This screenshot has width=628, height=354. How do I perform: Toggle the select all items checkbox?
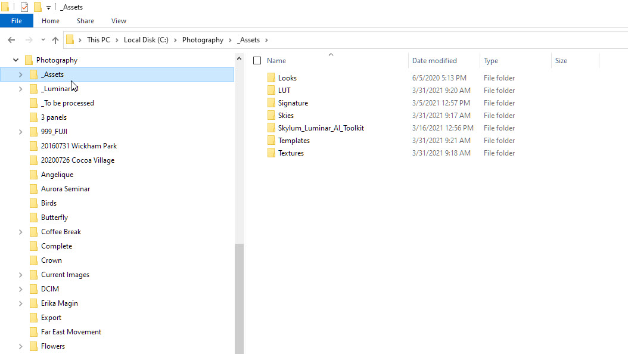click(x=257, y=61)
